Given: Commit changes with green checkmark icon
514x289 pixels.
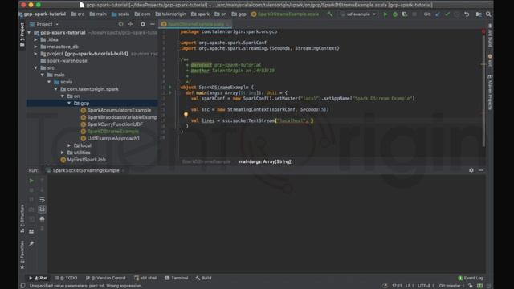Looking at the screenshot, I should click(x=447, y=14).
